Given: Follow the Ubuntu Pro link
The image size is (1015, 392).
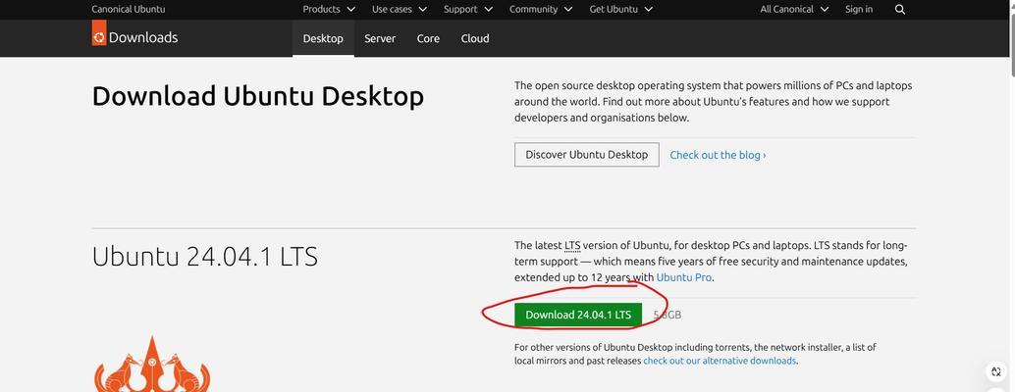Looking at the screenshot, I should [x=683, y=277].
